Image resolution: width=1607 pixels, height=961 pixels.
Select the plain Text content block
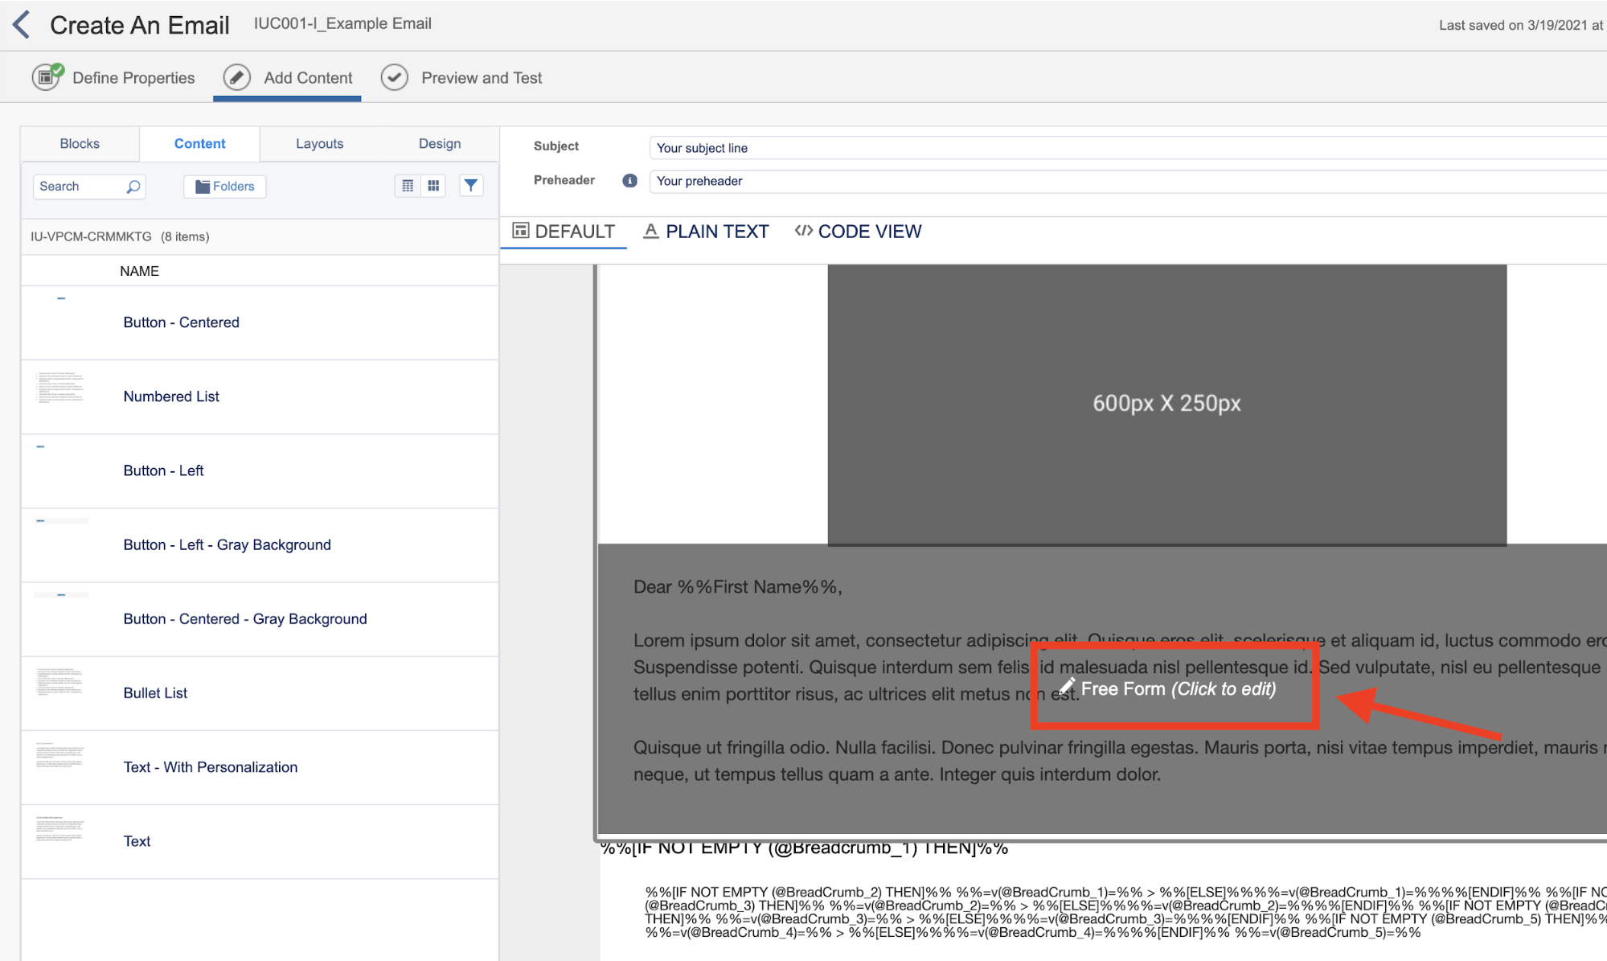click(x=260, y=841)
